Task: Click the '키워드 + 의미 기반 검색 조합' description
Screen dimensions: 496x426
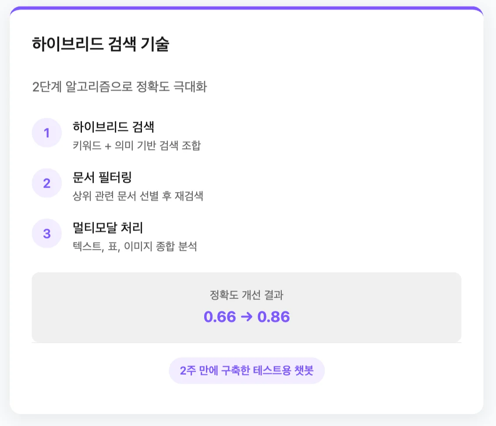Action: (x=136, y=146)
